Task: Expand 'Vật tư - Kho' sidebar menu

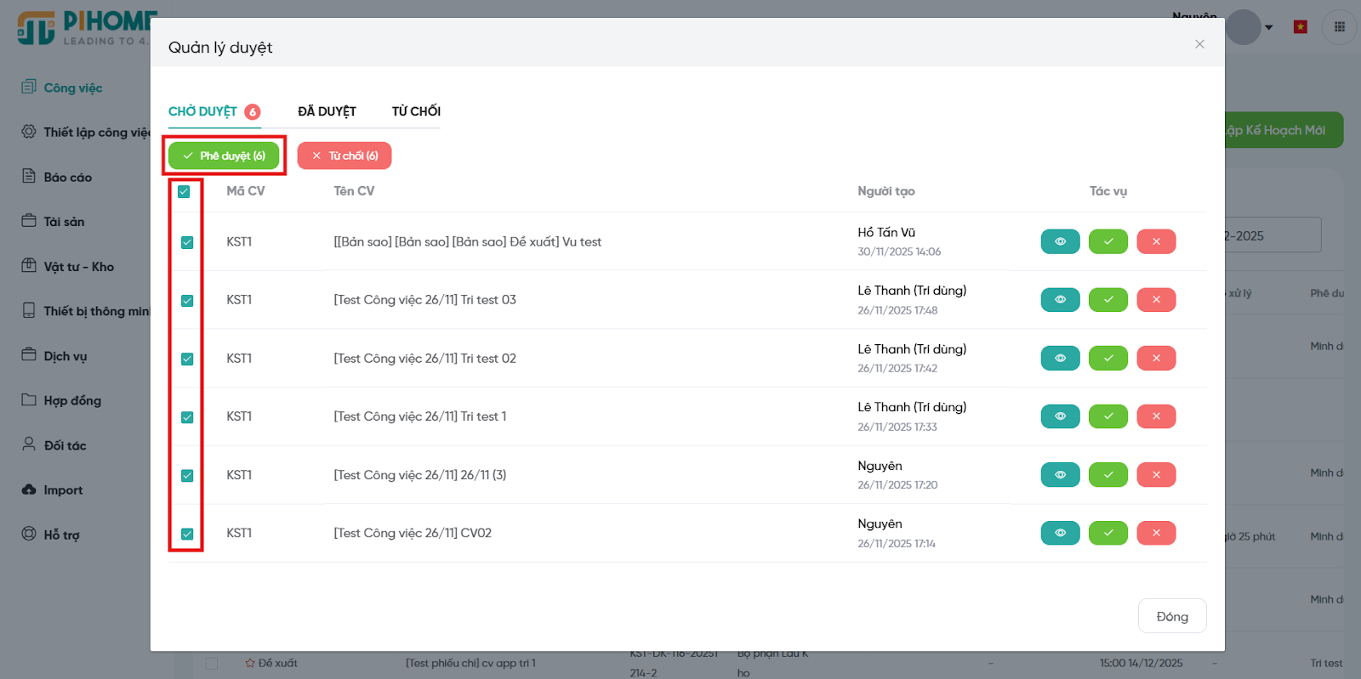Action: 78,267
